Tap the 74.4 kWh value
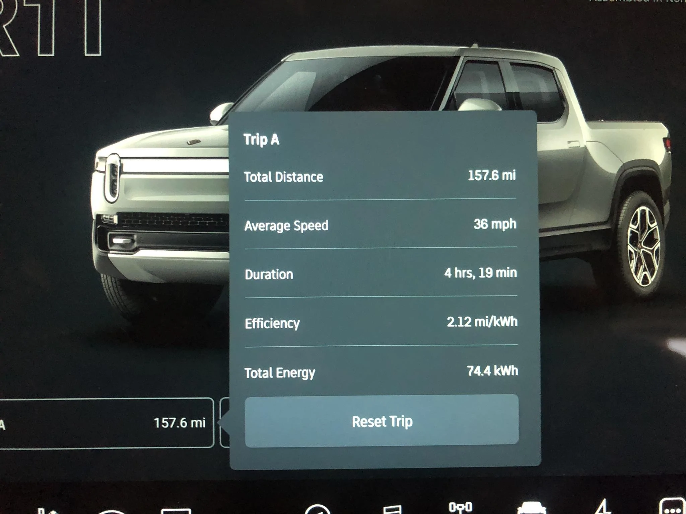This screenshot has width=686, height=514. pyautogui.click(x=492, y=371)
